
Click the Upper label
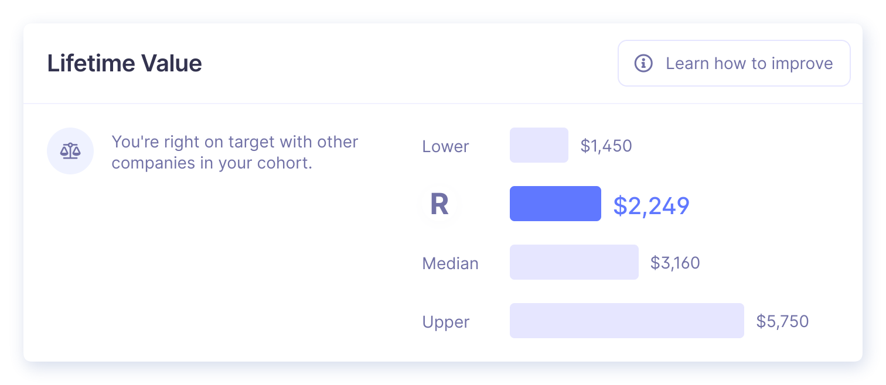tap(445, 322)
